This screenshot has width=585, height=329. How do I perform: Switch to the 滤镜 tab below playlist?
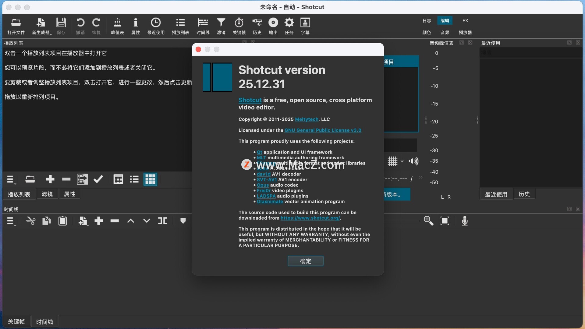[x=47, y=194]
